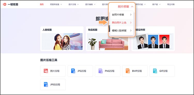Click the 智能证件照 ID photos preview
This screenshot has width=194, height=95.
click(x=153, y=41)
